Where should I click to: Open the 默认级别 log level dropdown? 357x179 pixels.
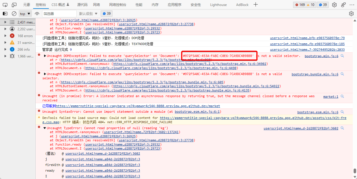tap(88, 14)
